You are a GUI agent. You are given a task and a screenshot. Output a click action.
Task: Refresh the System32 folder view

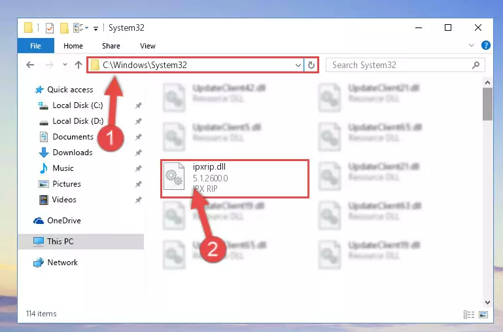point(311,65)
